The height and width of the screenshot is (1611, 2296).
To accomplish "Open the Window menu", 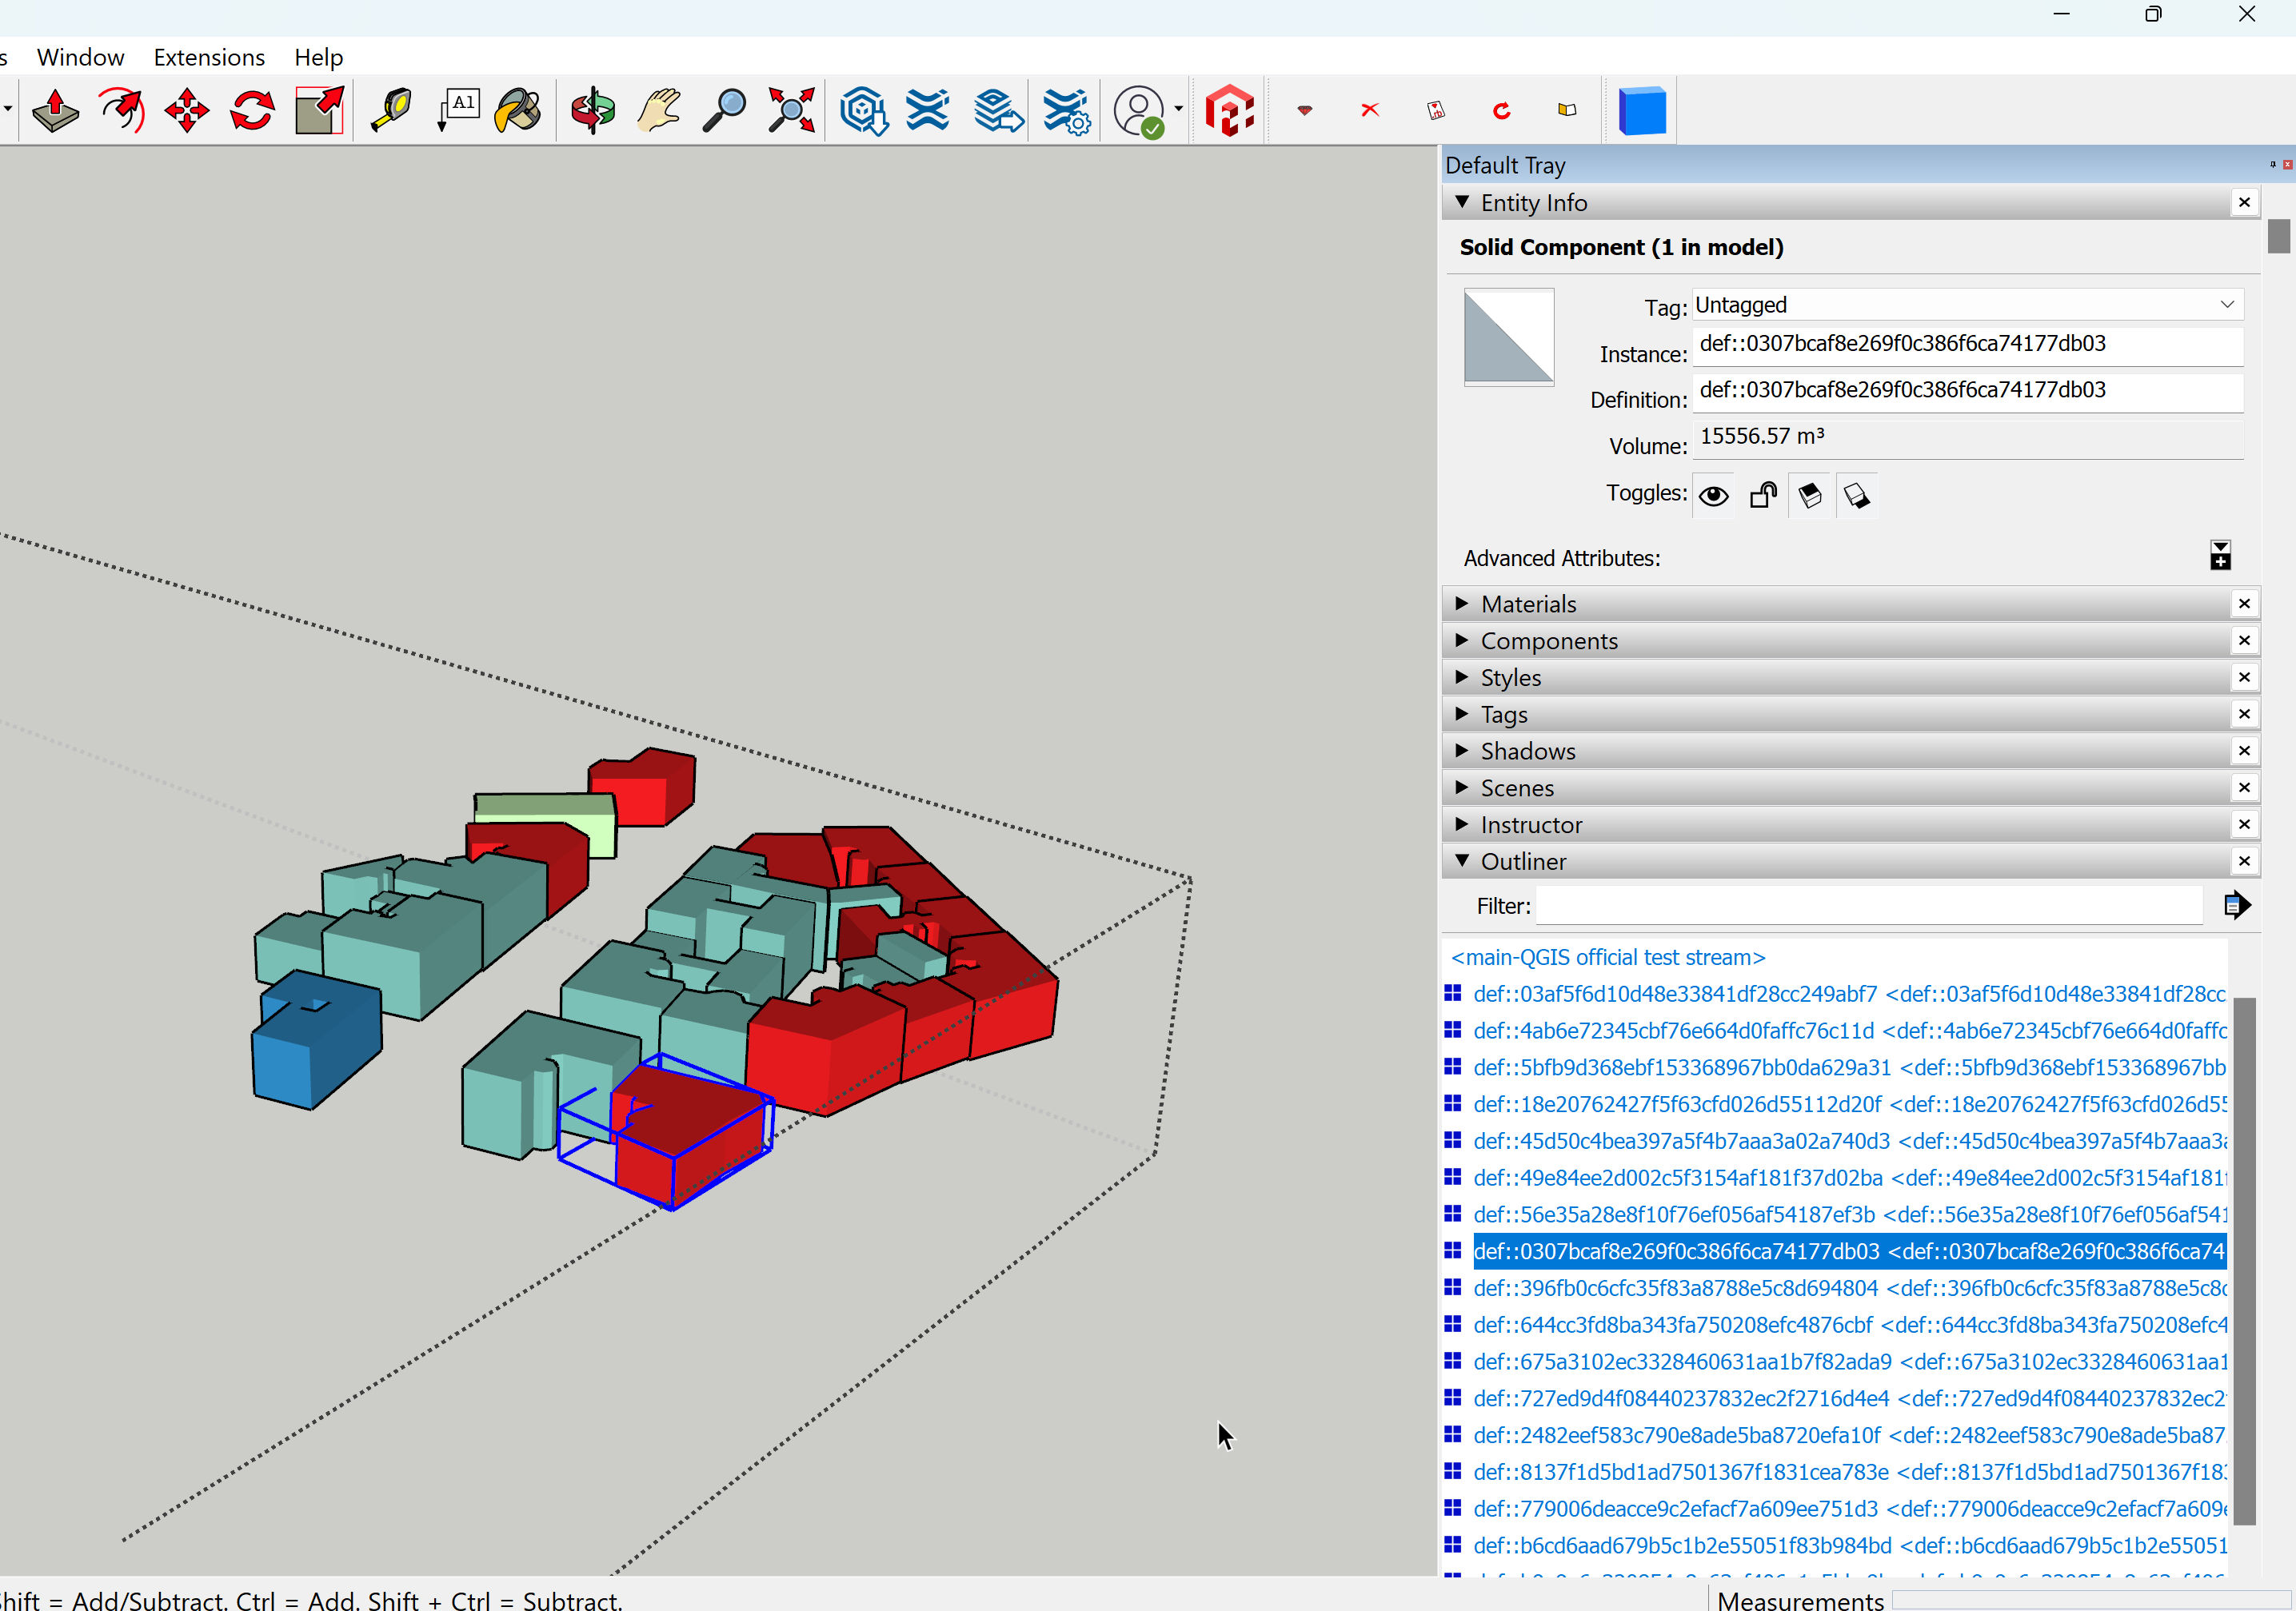I will point(80,57).
